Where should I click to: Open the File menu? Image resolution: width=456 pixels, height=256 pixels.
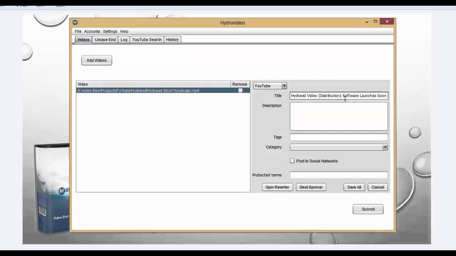click(78, 31)
